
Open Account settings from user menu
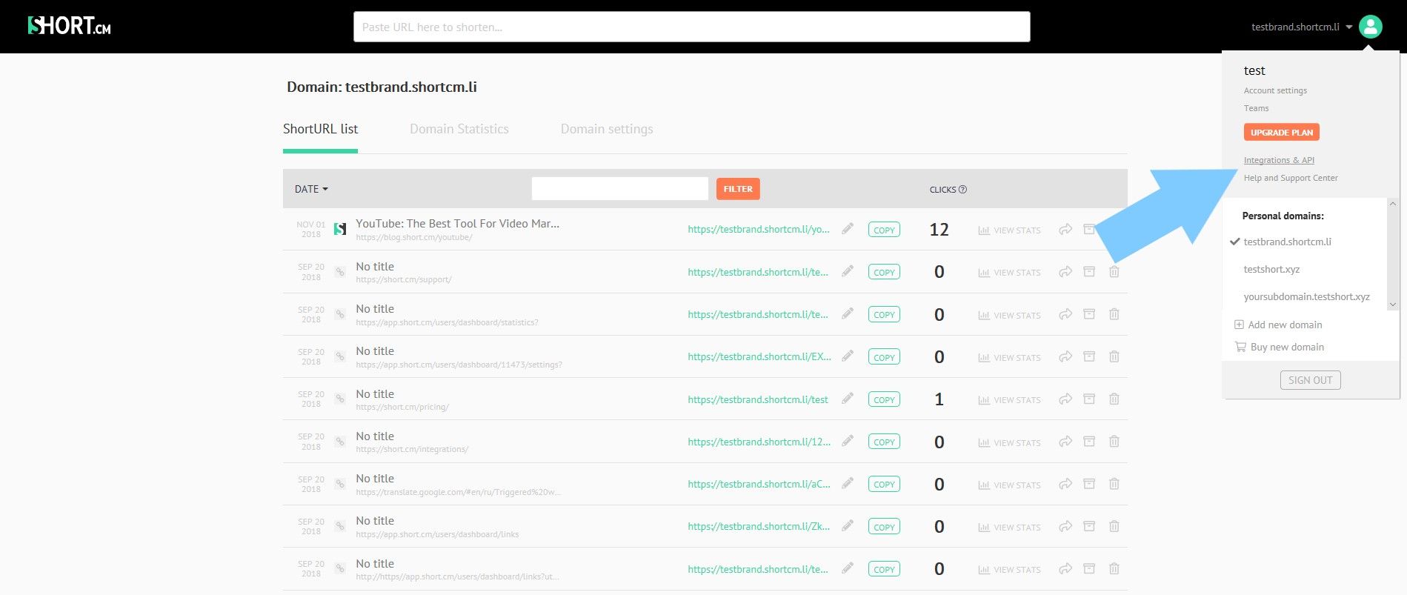[1275, 90]
